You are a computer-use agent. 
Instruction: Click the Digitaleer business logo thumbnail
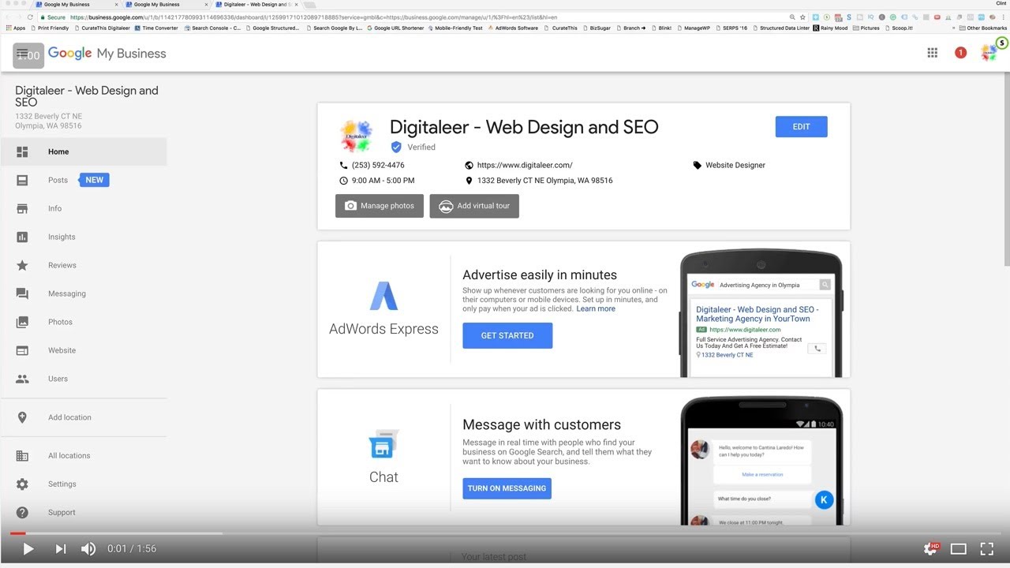[x=356, y=136]
